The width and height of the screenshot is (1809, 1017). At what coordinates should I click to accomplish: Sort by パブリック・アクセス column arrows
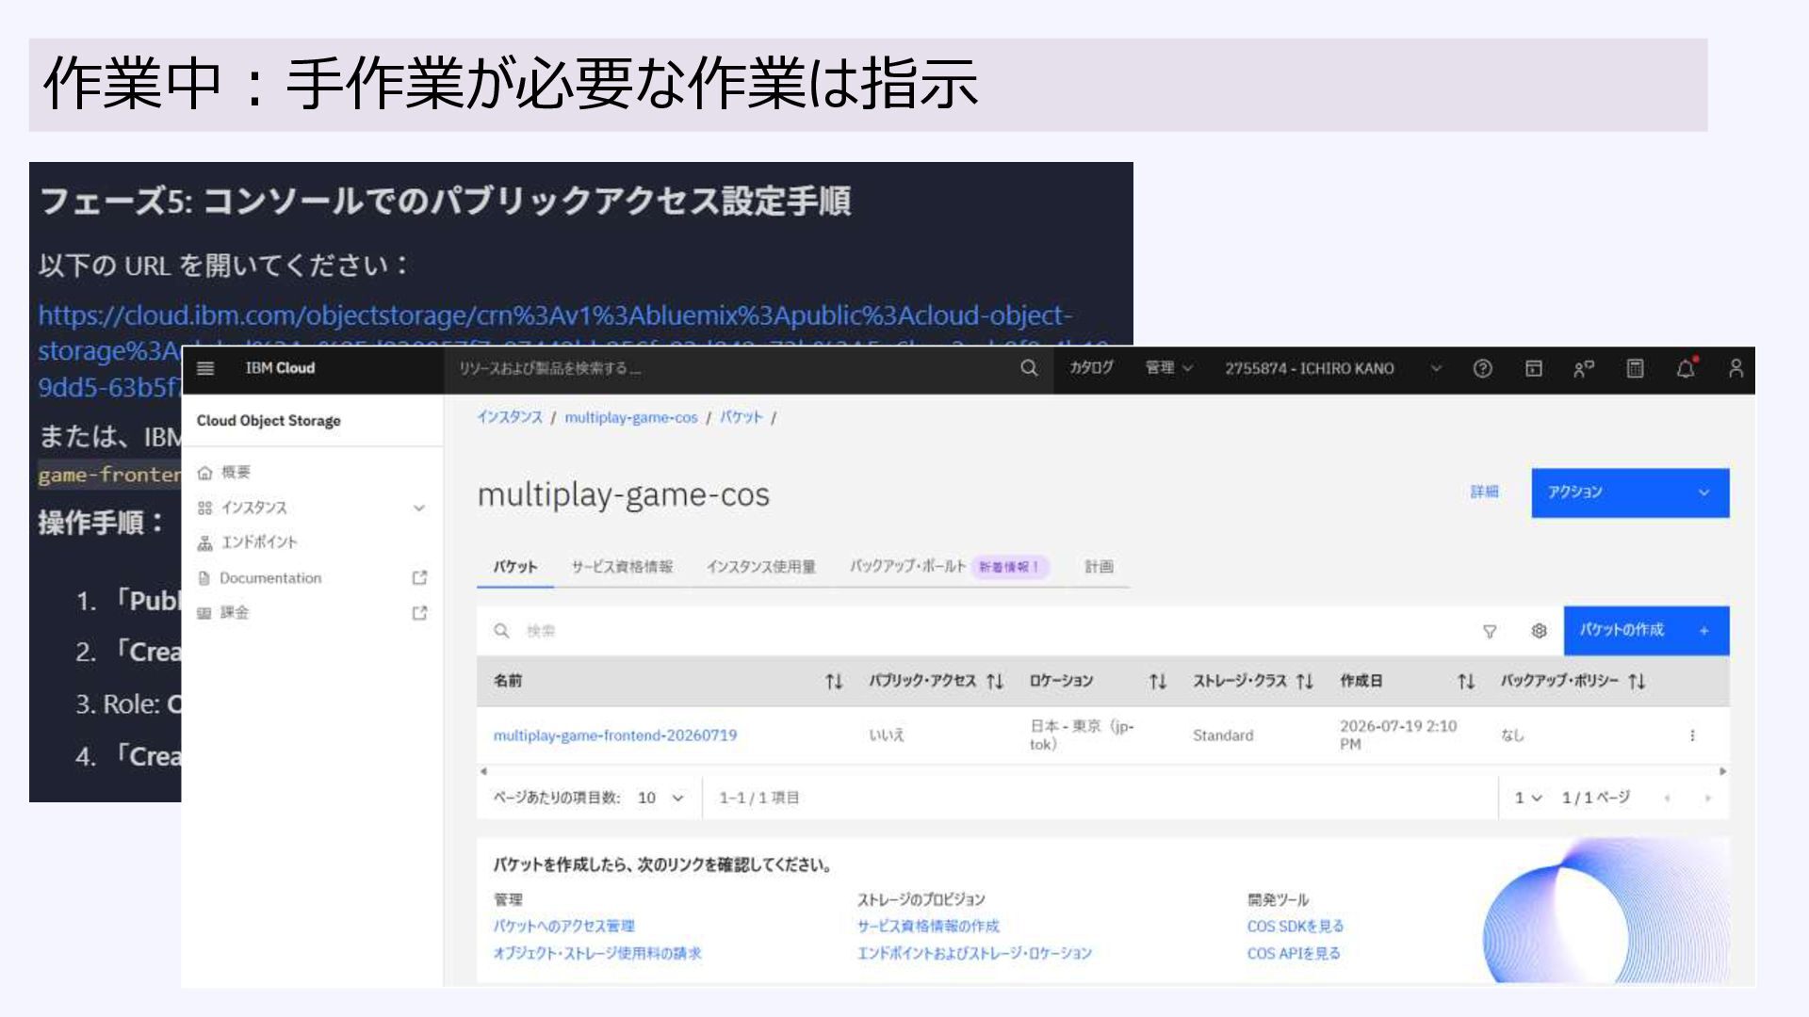(995, 681)
